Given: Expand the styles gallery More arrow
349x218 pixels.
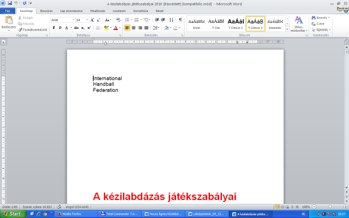Looking at the screenshot, I should (287, 29).
